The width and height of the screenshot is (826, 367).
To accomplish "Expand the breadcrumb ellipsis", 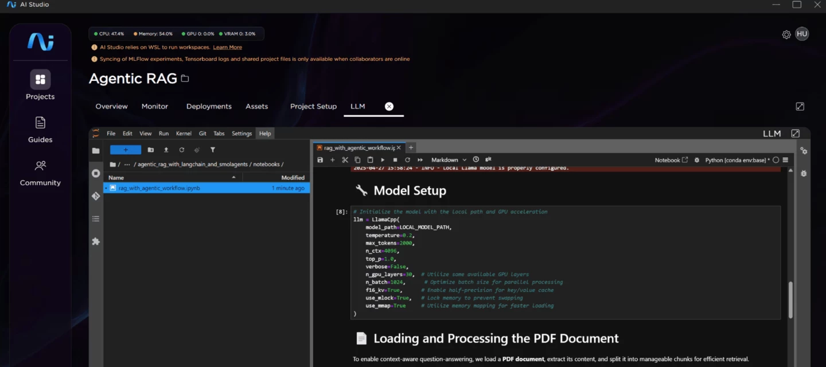I will [127, 165].
